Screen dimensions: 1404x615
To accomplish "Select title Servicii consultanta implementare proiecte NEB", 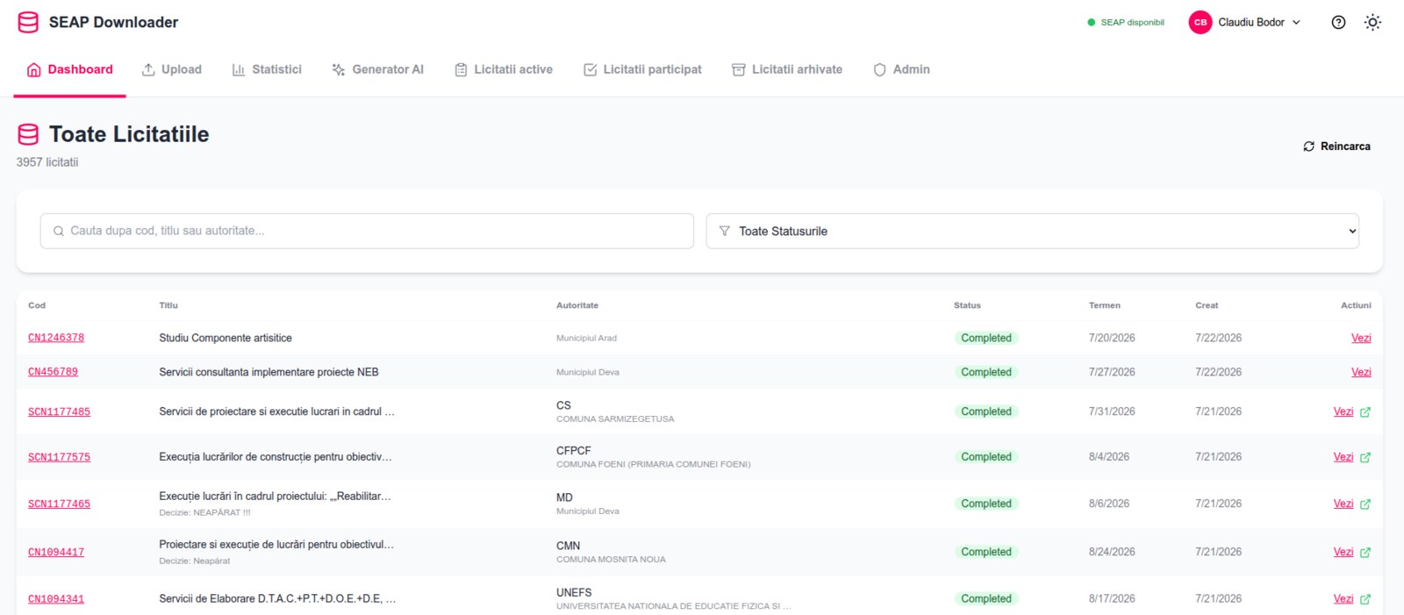I will coord(269,372).
